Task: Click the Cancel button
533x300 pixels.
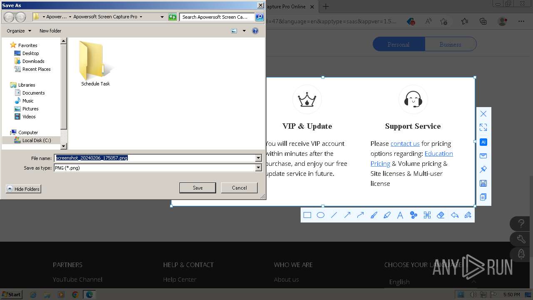Action: tap(239, 188)
